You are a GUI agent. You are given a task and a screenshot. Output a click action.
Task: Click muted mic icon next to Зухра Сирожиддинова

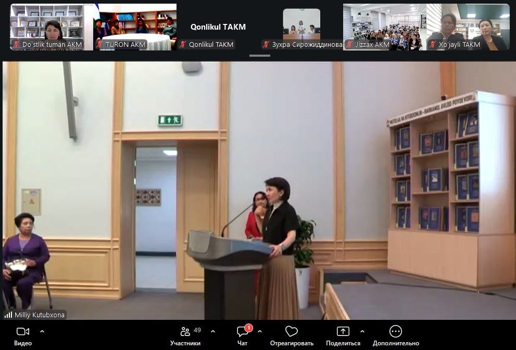266,45
